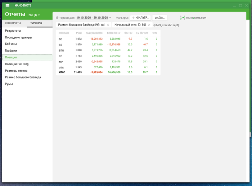Screen dimensions: 252x186
Task: Click the 11 473 total hands cell
Action: 78,72
